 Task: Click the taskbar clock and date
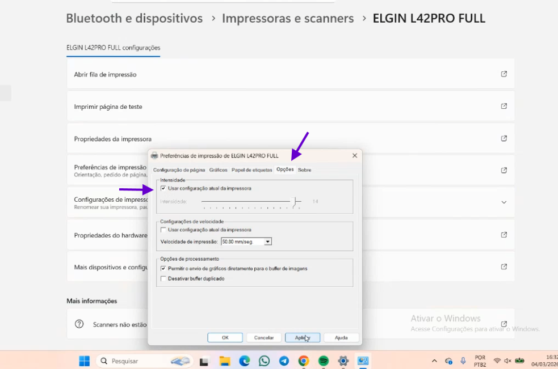pos(544,361)
